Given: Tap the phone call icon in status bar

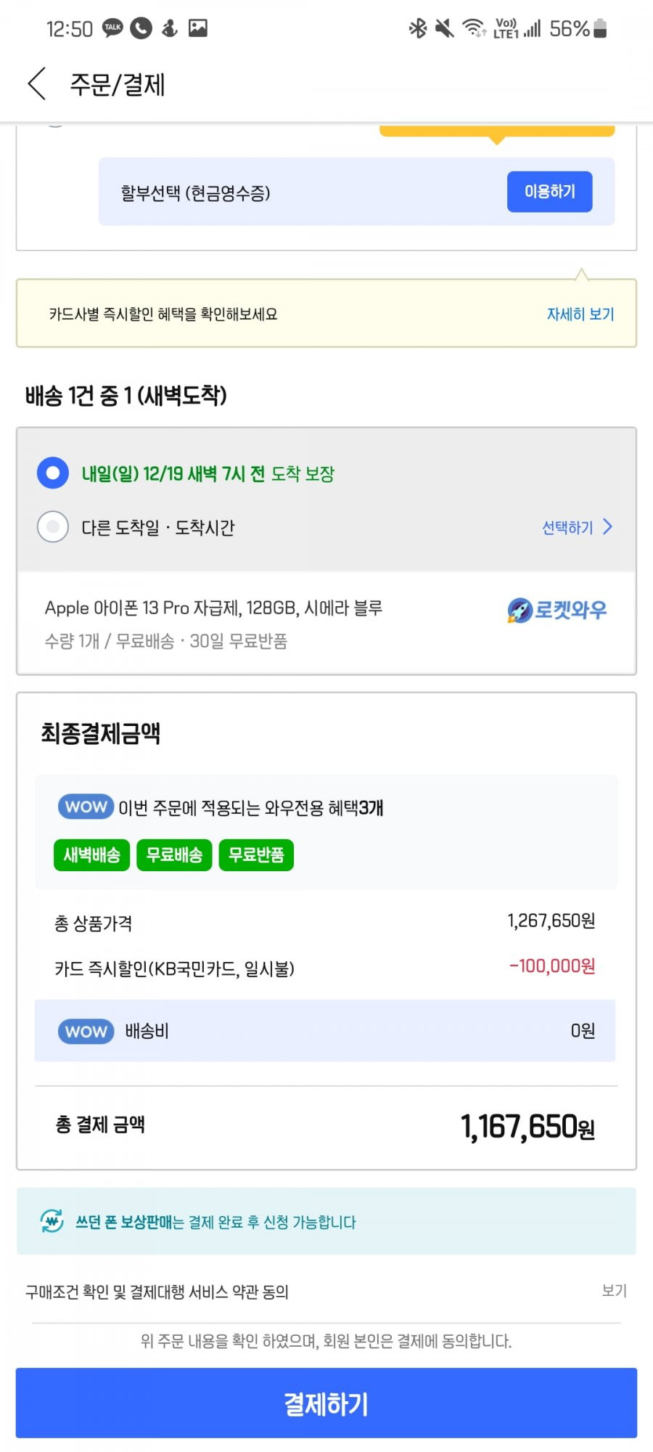Looking at the screenshot, I should pos(141,28).
